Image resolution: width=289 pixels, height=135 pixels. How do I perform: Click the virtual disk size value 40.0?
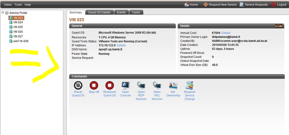click(x=215, y=65)
